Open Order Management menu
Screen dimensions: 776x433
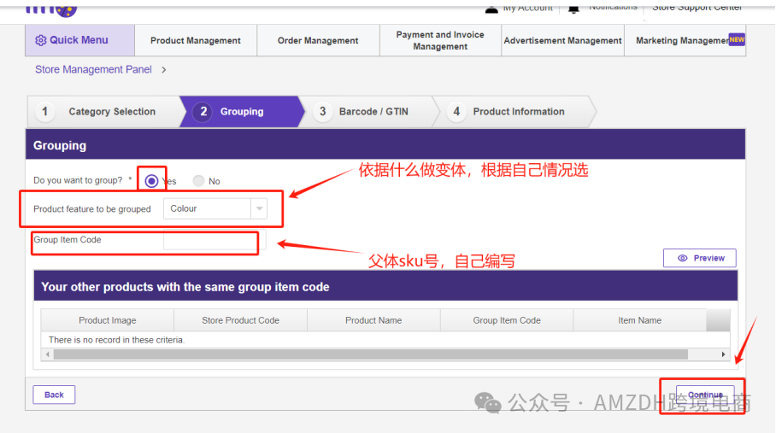pos(318,40)
